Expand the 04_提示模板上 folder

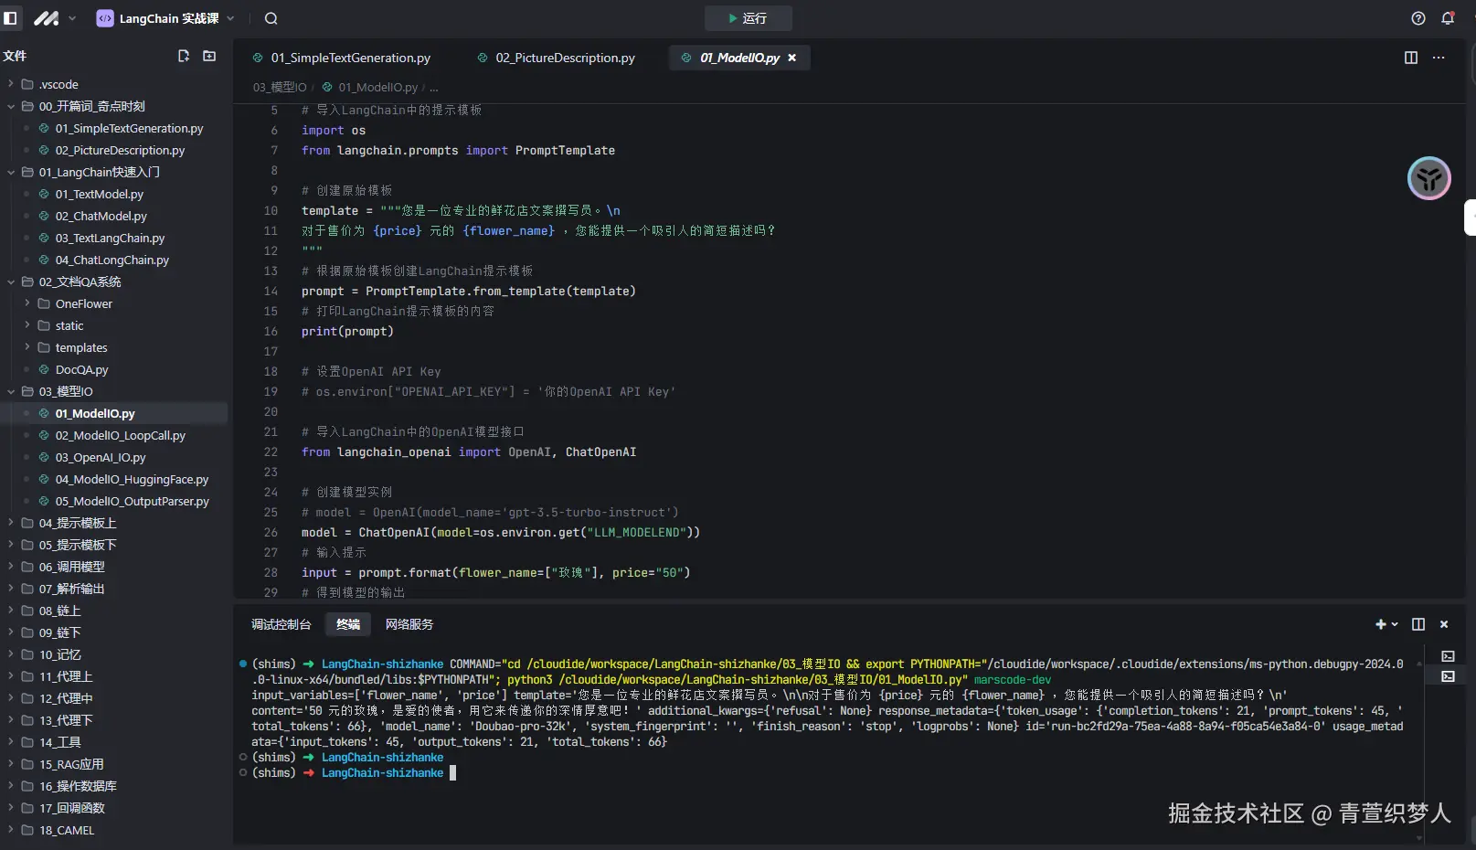[x=77, y=523]
